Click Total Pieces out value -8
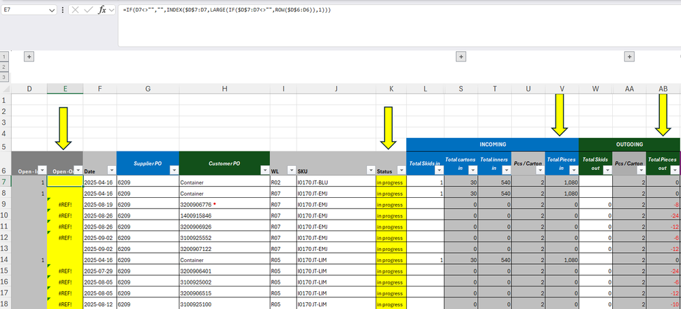The image size is (681, 309). tap(663, 205)
